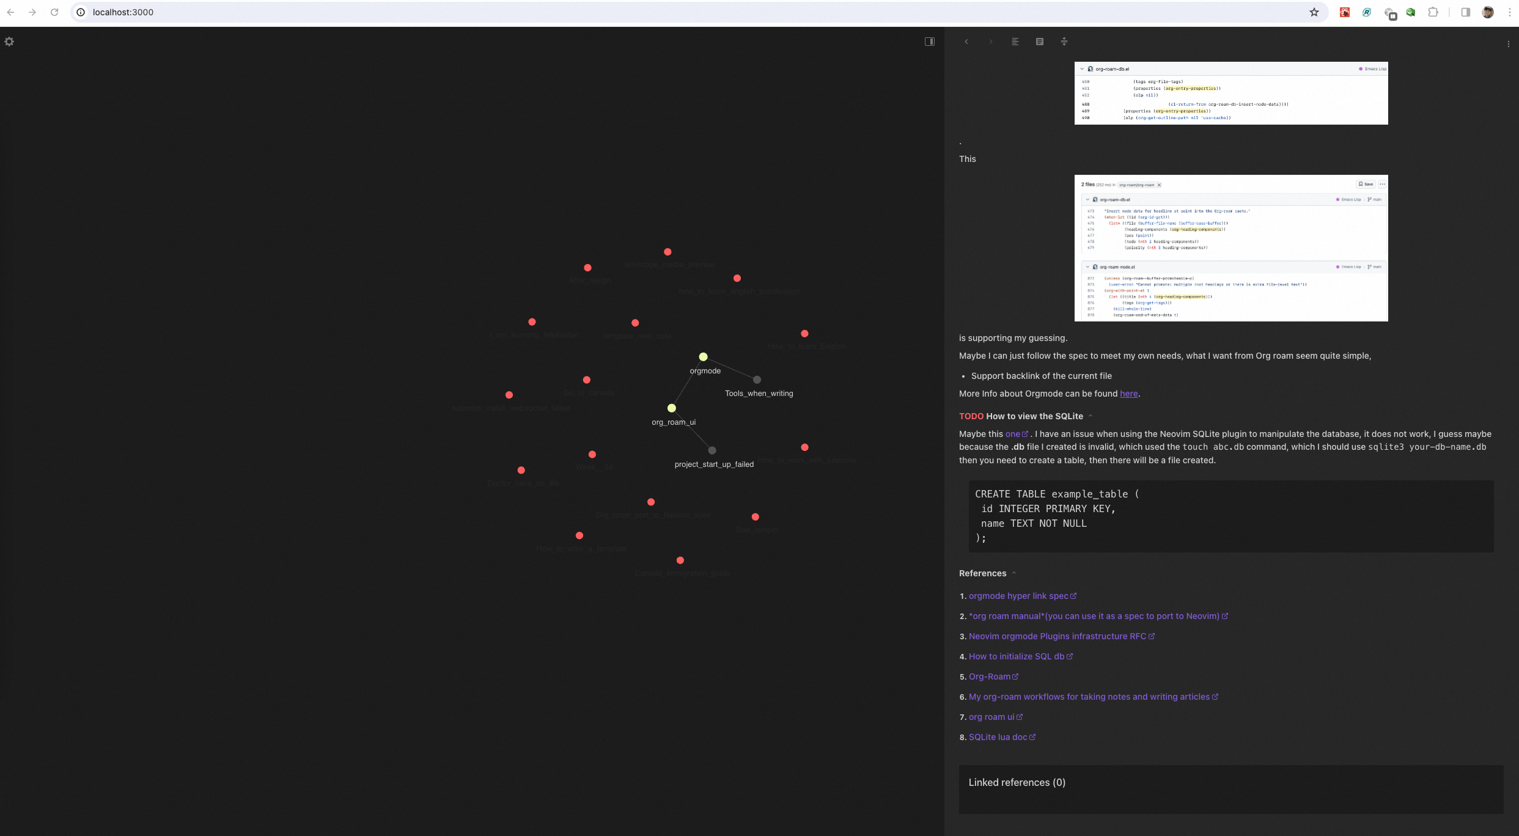Click the left-aligned text icon
This screenshot has height=836, width=1519.
[1015, 42]
